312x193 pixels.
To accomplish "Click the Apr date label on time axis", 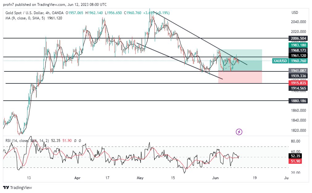I will point(77,178).
